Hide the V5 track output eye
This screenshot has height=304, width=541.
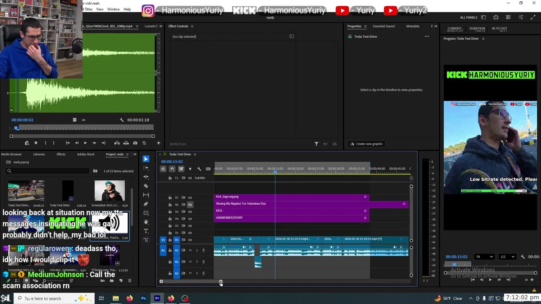[x=190, y=212]
